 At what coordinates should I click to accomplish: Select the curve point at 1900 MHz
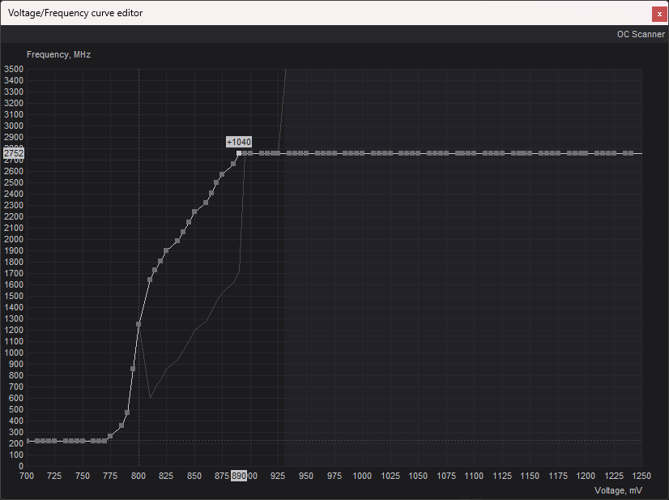166,250
